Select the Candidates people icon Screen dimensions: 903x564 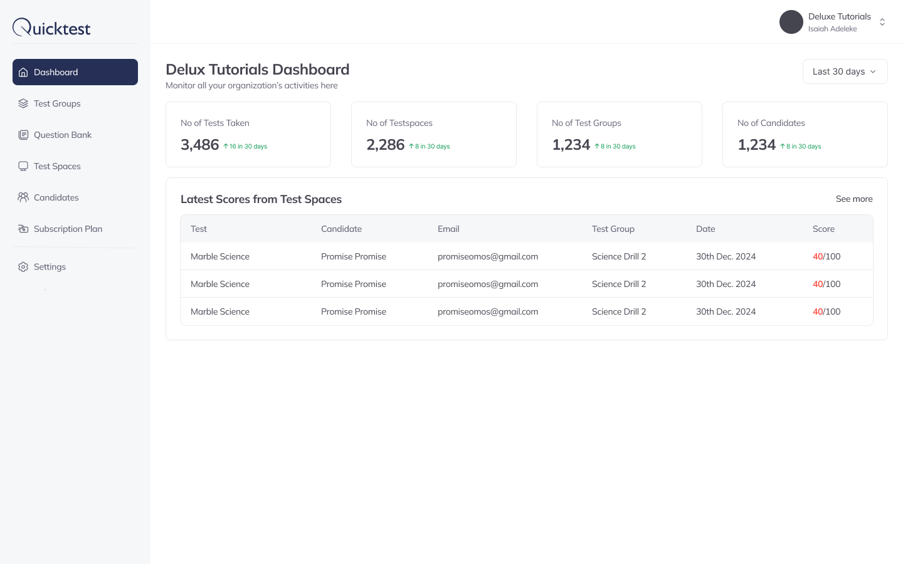(x=23, y=197)
